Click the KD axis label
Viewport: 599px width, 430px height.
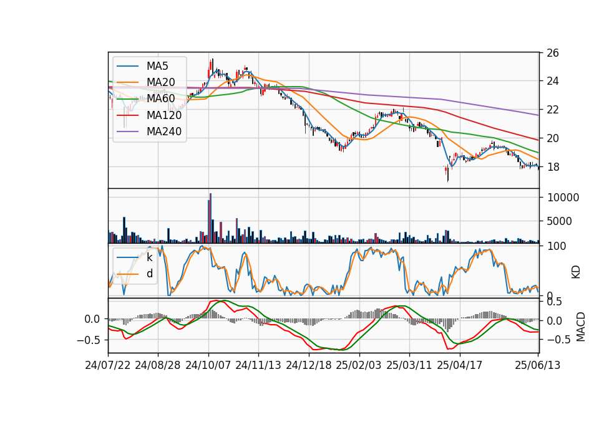pyautogui.click(x=576, y=272)
